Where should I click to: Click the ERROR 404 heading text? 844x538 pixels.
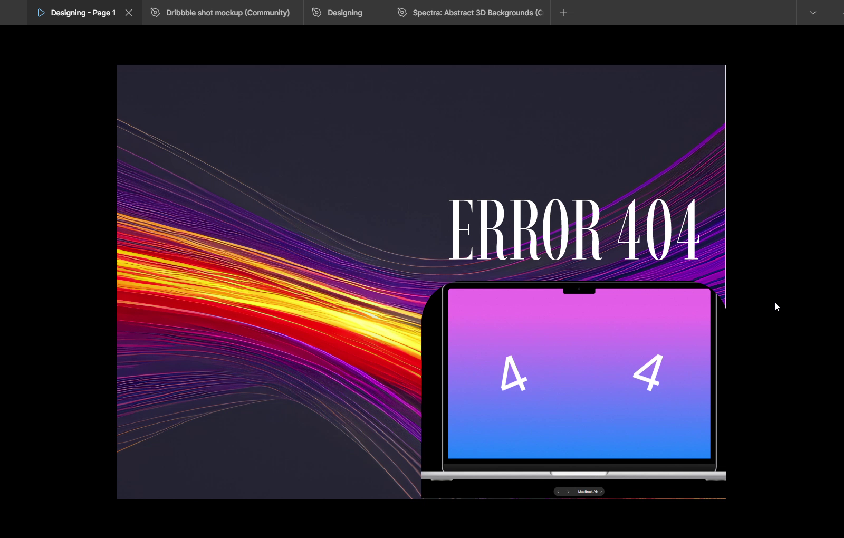tap(574, 229)
